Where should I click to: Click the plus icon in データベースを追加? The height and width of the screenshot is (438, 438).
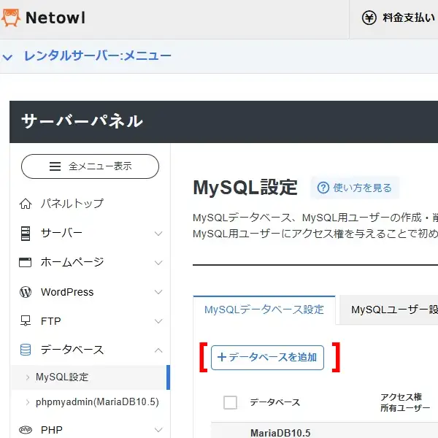click(x=222, y=357)
